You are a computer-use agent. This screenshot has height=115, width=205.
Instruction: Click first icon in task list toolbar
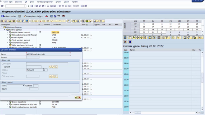pos(2,21)
